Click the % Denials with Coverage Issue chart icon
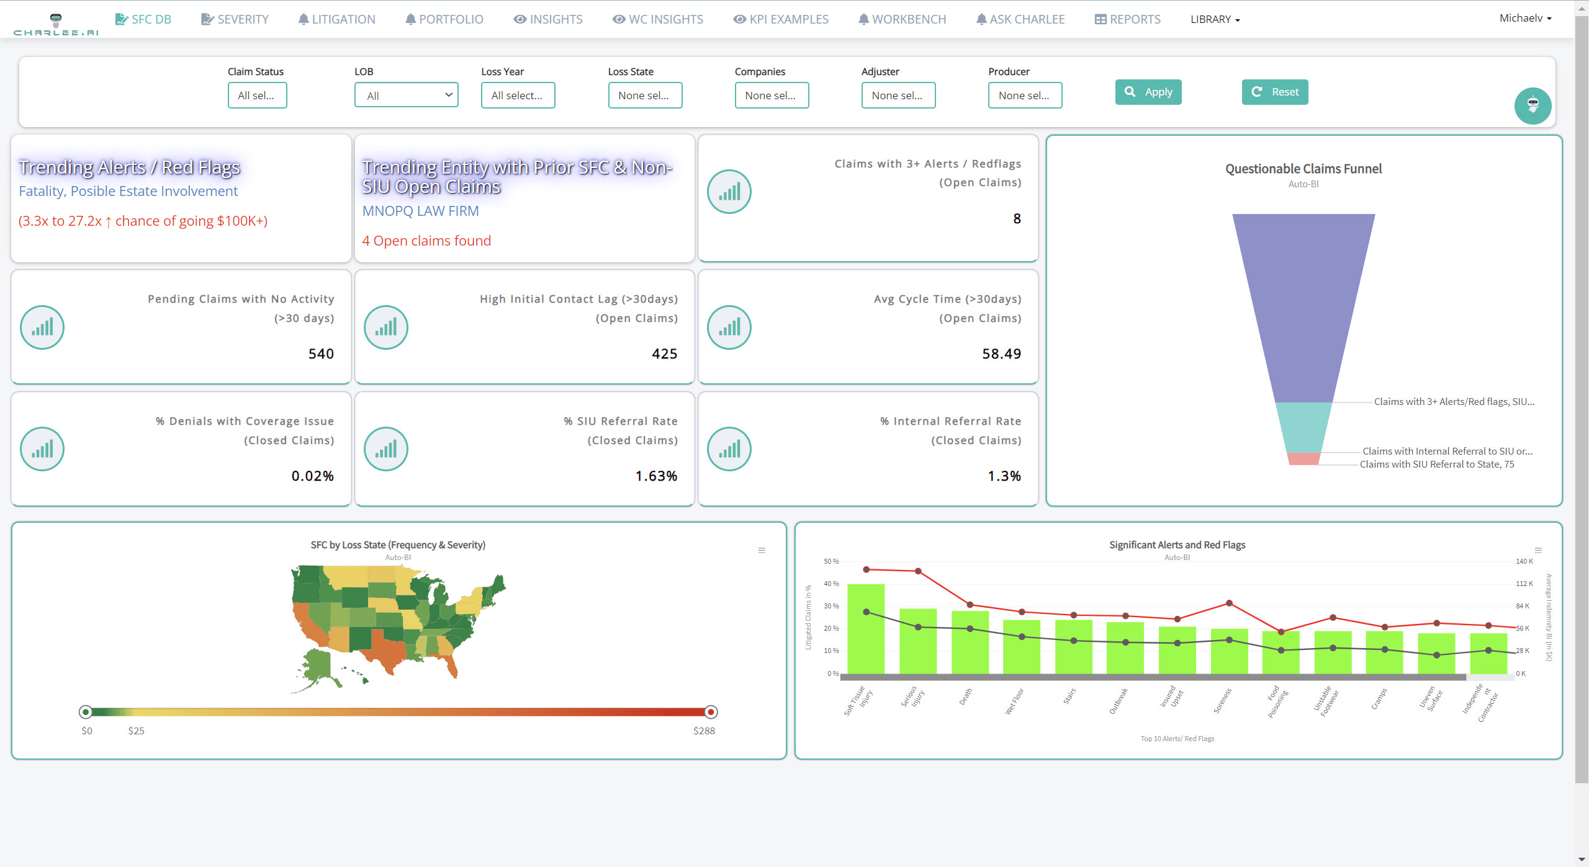Image resolution: width=1589 pixels, height=867 pixels. click(42, 449)
